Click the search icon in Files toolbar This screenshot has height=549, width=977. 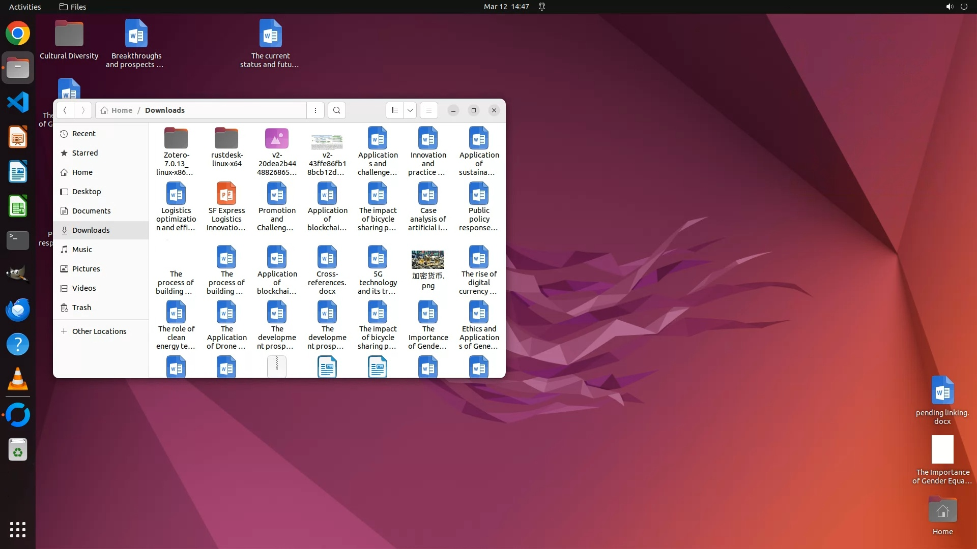click(336, 110)
